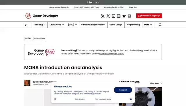Screen dimensions: 186x106
Task: Click the Game Developer blogs logo
Action: [41, 52]
